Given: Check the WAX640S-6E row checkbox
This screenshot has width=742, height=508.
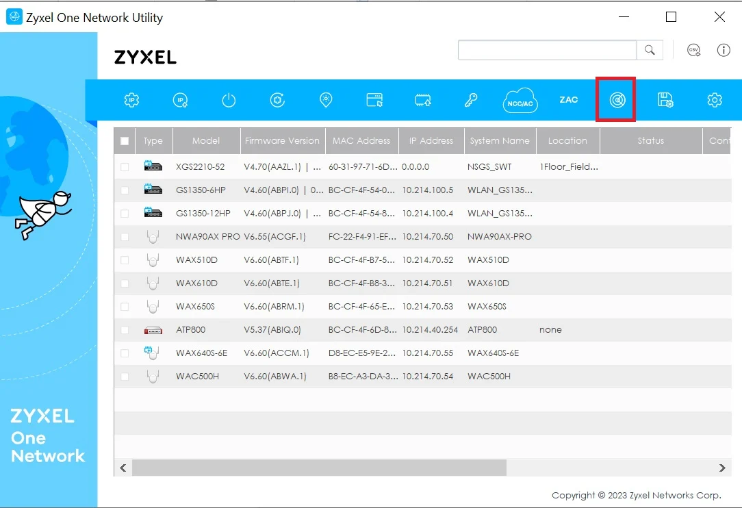Looking at the screenshot, I should tap(125, 353).
